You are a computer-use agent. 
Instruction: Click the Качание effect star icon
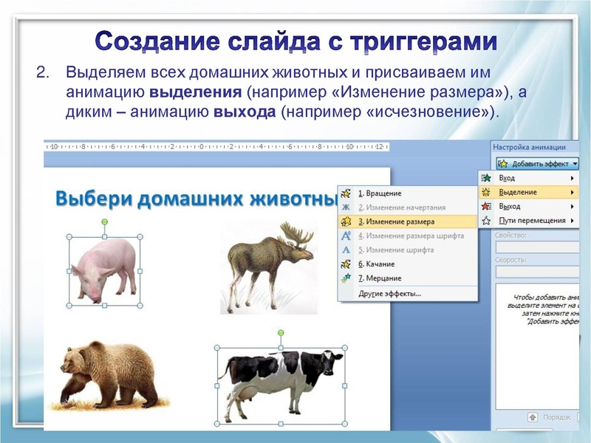click(345, 263)
